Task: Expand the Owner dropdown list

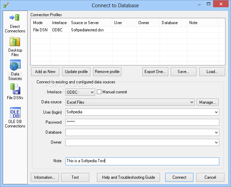Action: 216,143
